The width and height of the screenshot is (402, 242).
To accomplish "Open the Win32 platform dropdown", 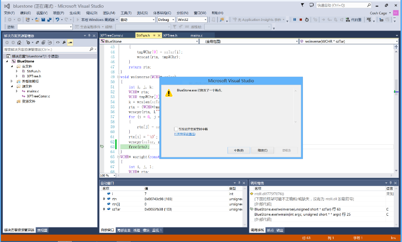I will [x=192, y=19].
